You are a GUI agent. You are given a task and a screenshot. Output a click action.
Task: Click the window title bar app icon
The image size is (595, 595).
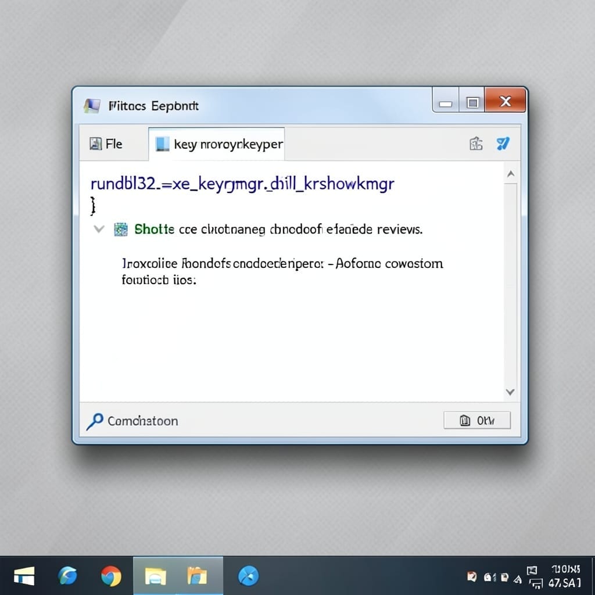point(92,106)
